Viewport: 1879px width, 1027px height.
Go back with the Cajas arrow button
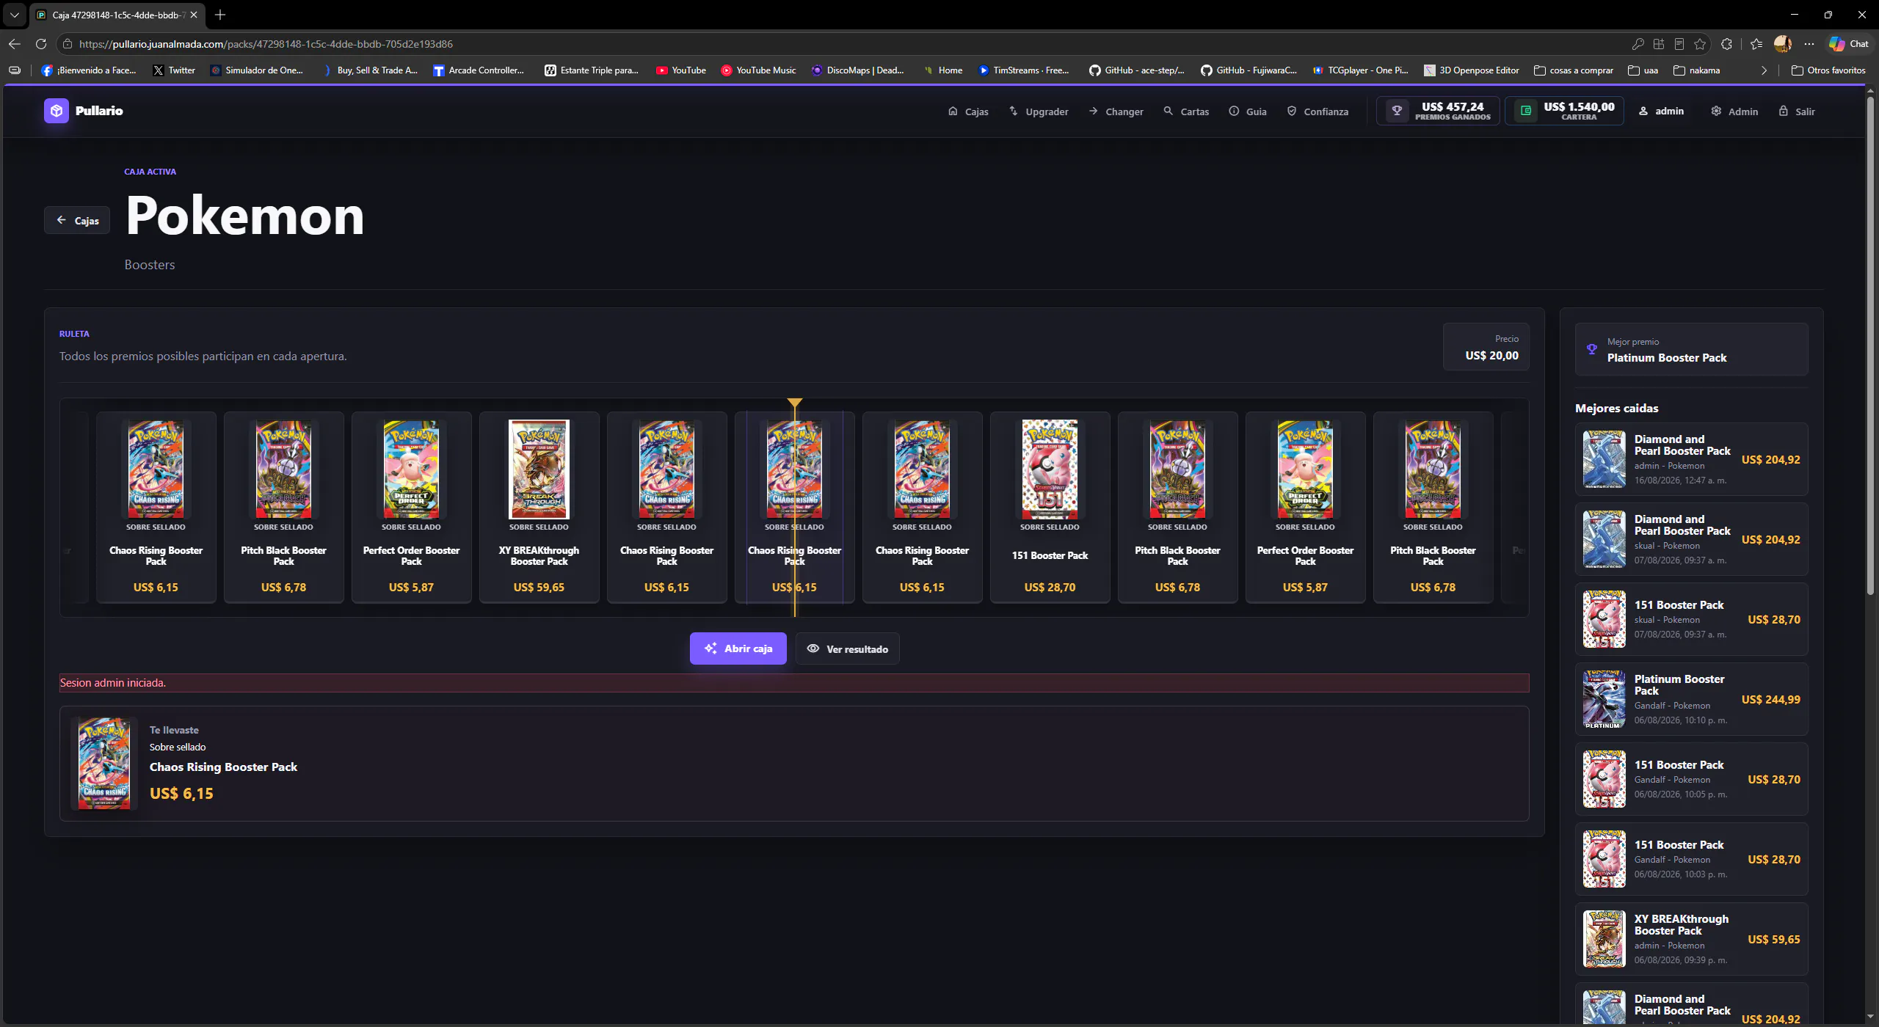[77, 221]
